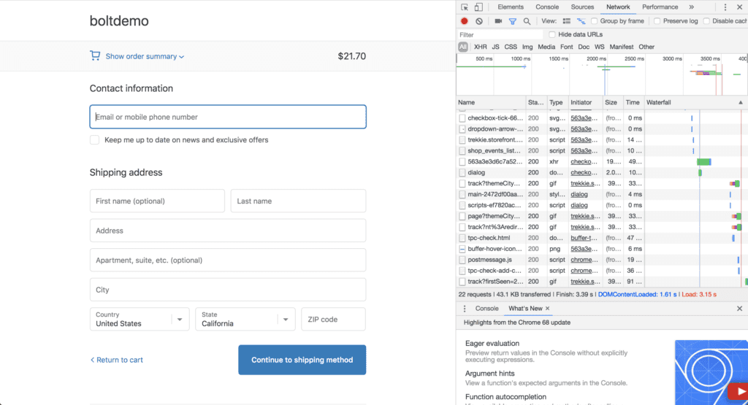Filter requests by Font
The image size is (748, 405).
566,47
